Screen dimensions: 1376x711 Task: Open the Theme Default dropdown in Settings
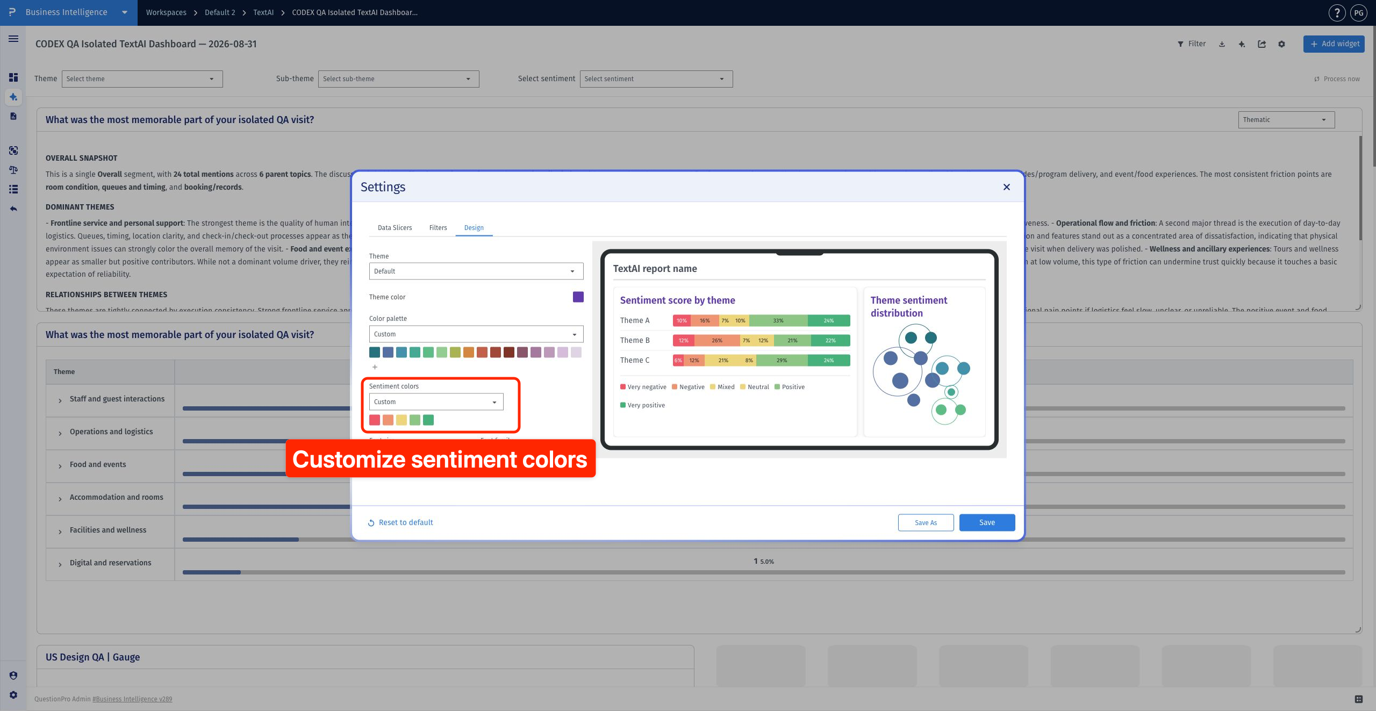pos(476,271)
